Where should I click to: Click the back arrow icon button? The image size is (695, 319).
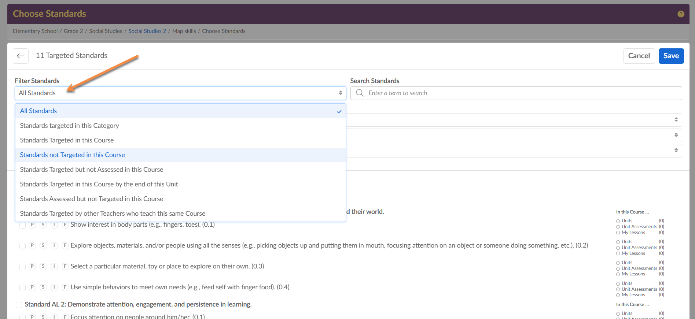(21, 56)
